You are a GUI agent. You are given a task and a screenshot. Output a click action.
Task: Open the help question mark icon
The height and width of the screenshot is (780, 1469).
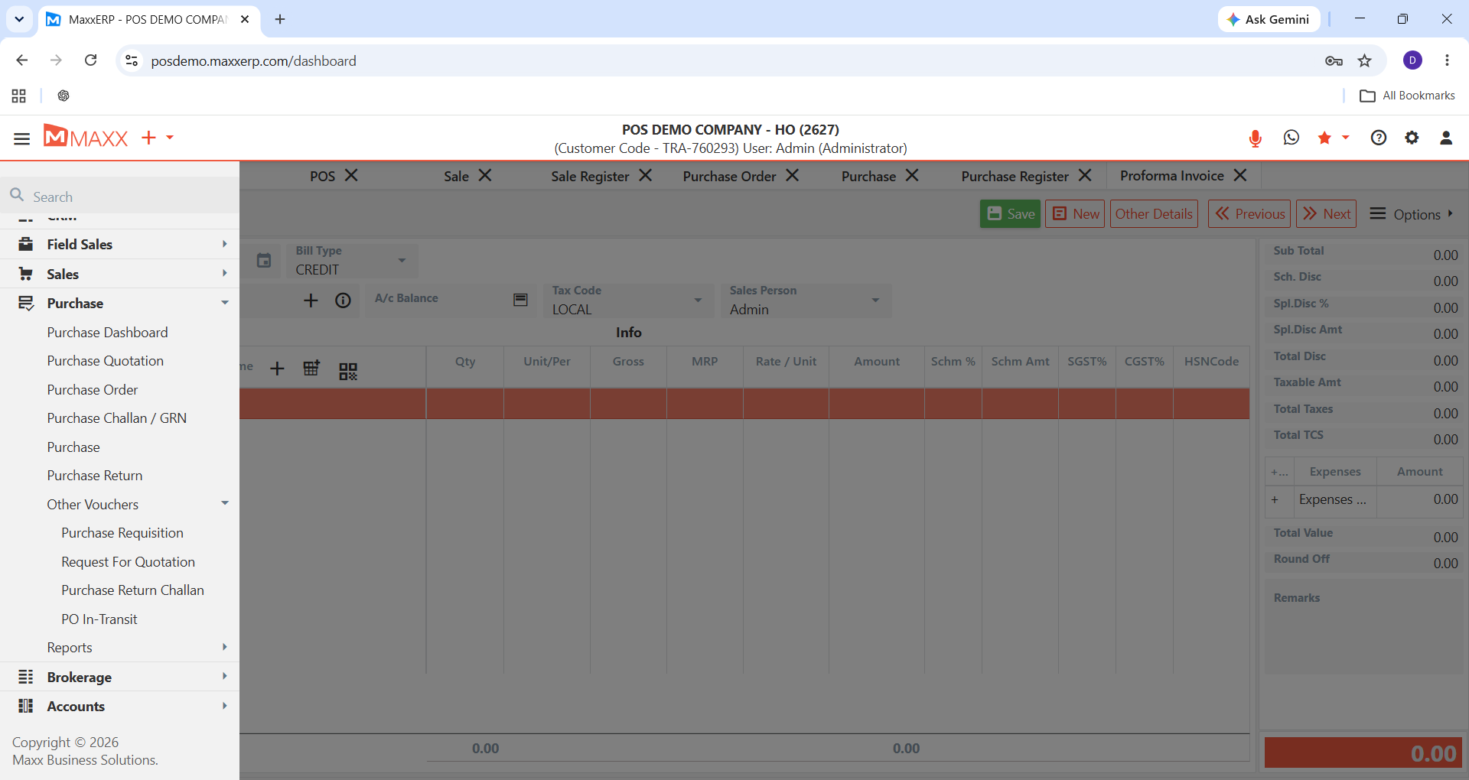(x=1379, y=138)
